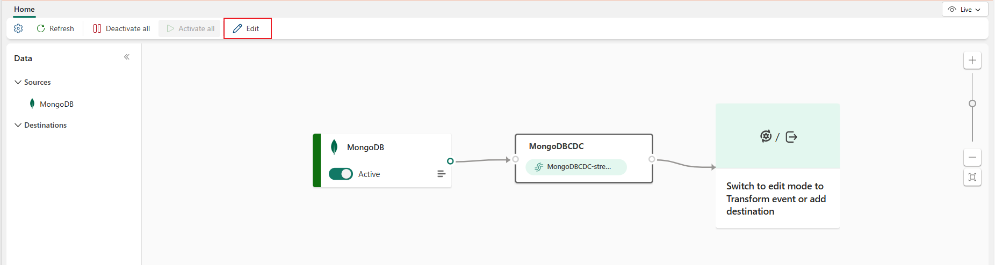Click the pencil icon on the Edit button
Screen dimensions: 995x265
(x=237, y=28)
